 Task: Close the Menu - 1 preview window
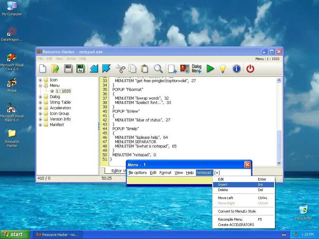(247, 164)
